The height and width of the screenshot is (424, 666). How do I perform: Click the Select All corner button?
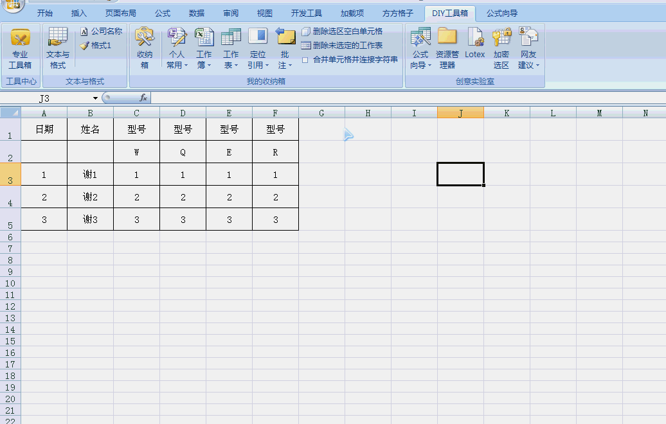click(x=10, y=113)
